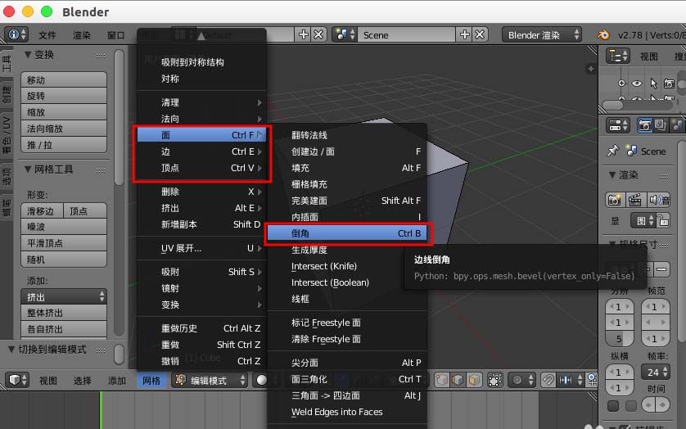Switch to the Render Layers properties tab
686x429 pixels.
(660, 125)
